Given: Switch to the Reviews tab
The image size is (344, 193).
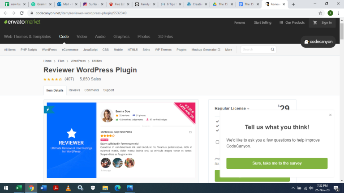Looking at the screenshot, I should (x=74, y=90).
